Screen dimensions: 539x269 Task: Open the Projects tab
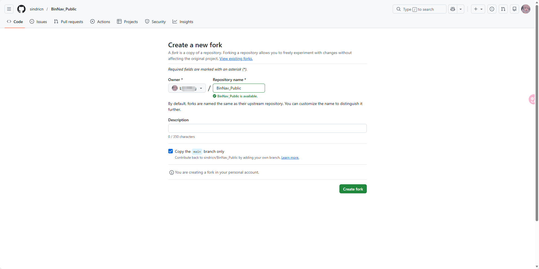pyautogui.click(x=127, y=22)
